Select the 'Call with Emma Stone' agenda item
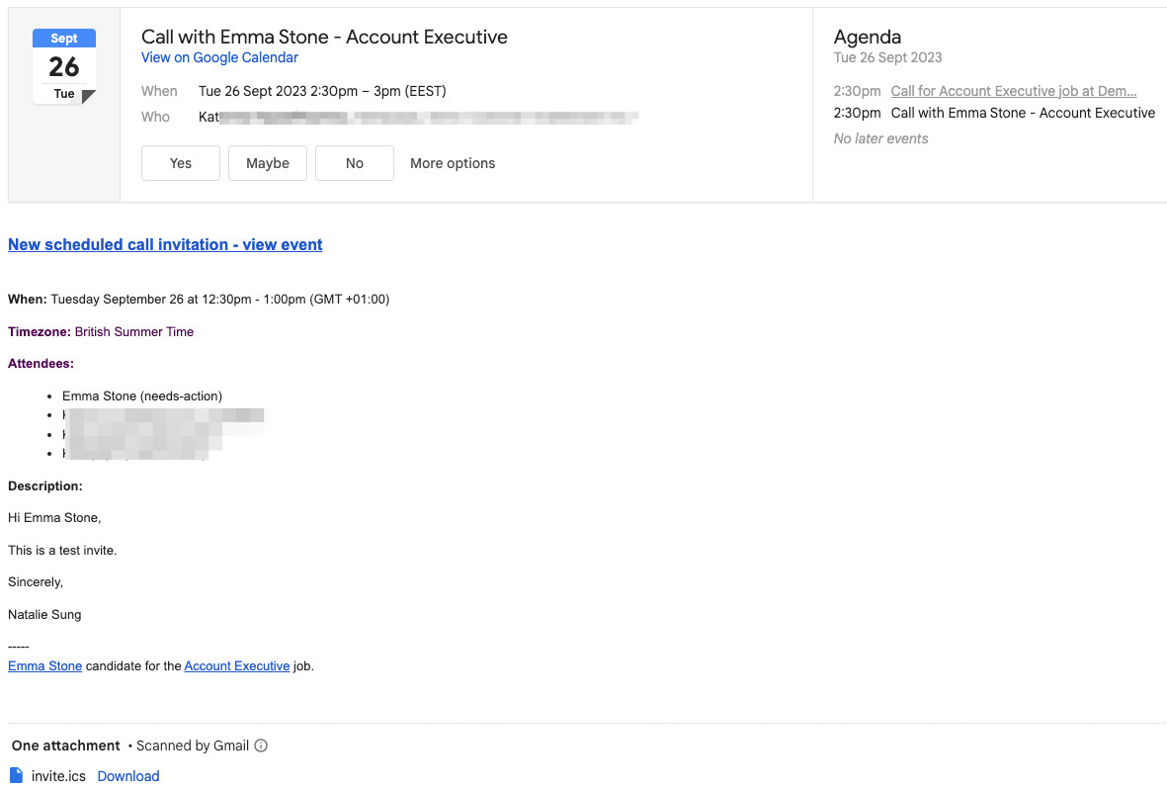The width and height of the screenshot is (1167, 788). point(1023,113)
